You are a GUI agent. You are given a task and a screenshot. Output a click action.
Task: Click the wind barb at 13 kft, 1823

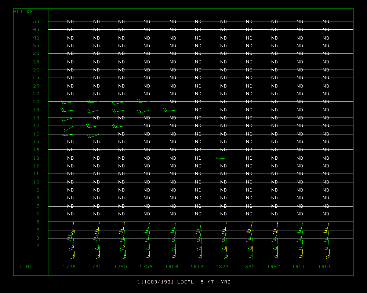pos(220,158)
